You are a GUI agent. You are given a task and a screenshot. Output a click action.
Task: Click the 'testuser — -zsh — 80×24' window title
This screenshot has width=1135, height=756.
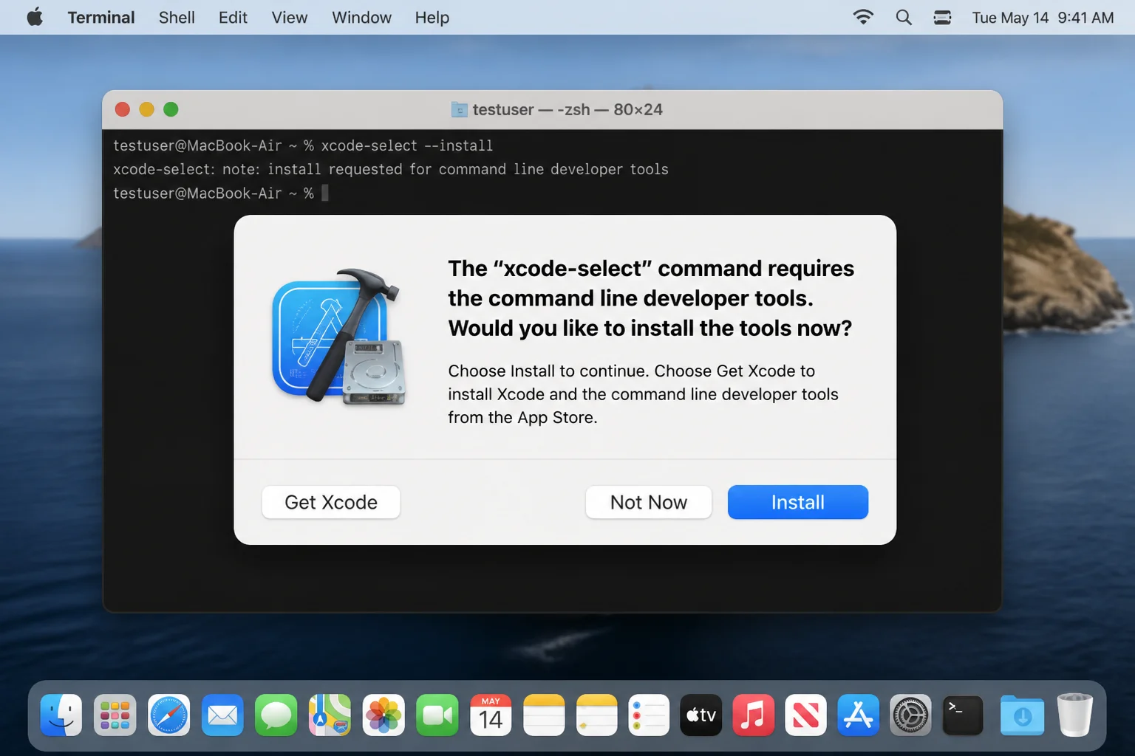click(x=567, y=109)
